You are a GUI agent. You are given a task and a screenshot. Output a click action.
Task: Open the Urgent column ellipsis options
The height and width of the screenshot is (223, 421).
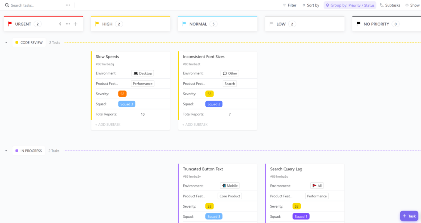(x=68, y=24)
